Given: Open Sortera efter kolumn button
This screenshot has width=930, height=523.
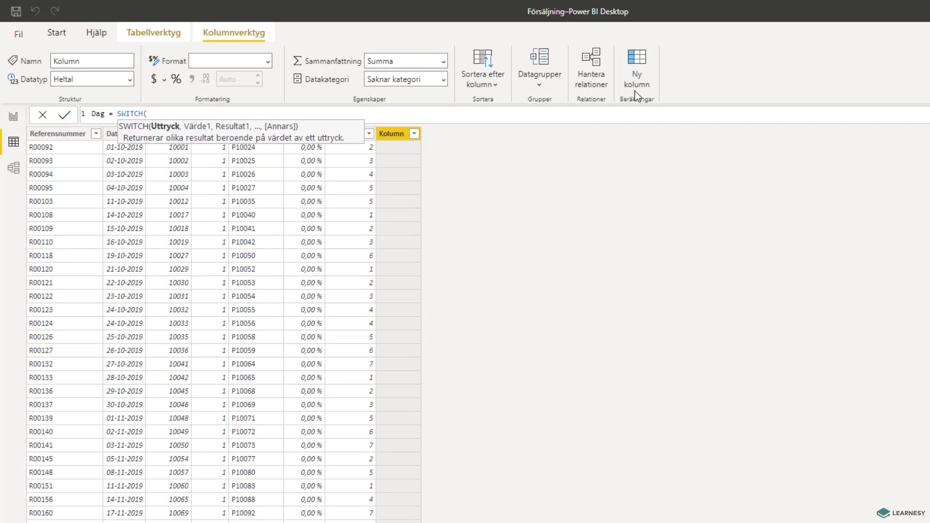Looking at the screenshot, I should coord(483,68).
